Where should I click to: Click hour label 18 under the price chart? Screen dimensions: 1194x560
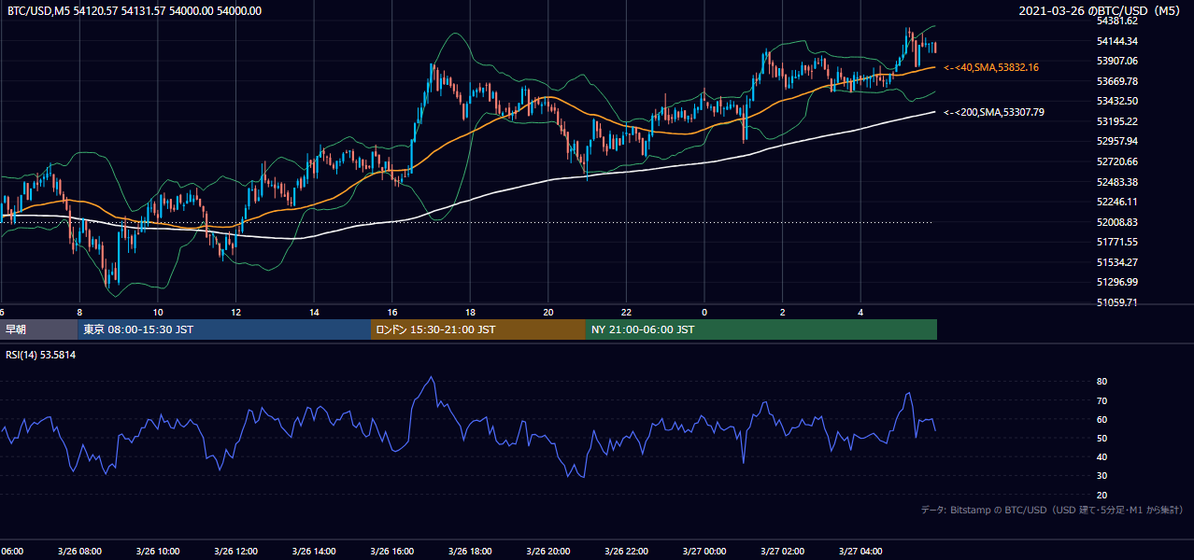471,312
